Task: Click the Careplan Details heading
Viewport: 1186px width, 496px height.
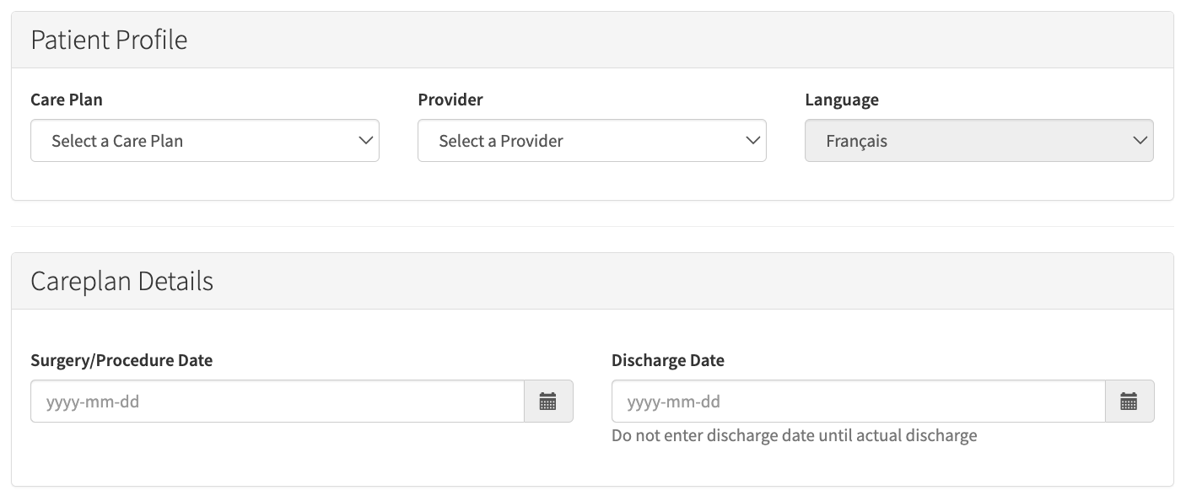Action: click(x=121, y=281)
